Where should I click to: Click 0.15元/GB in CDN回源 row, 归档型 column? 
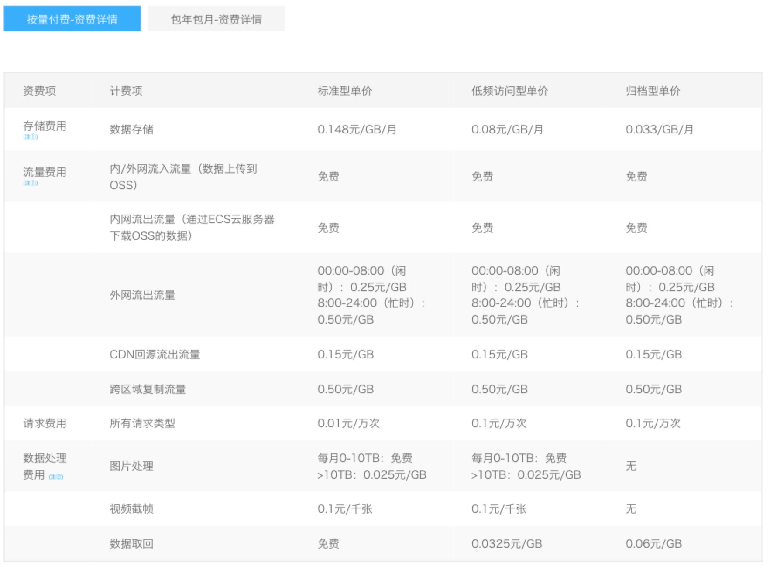(654, 355)
